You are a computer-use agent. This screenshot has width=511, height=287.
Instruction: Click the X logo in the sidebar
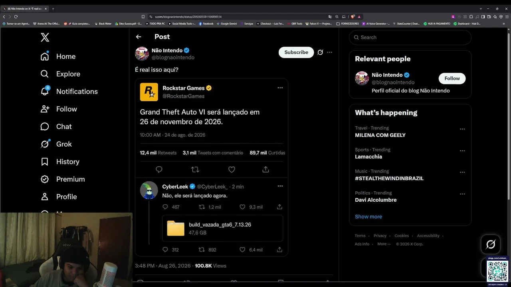click(45, 37)
